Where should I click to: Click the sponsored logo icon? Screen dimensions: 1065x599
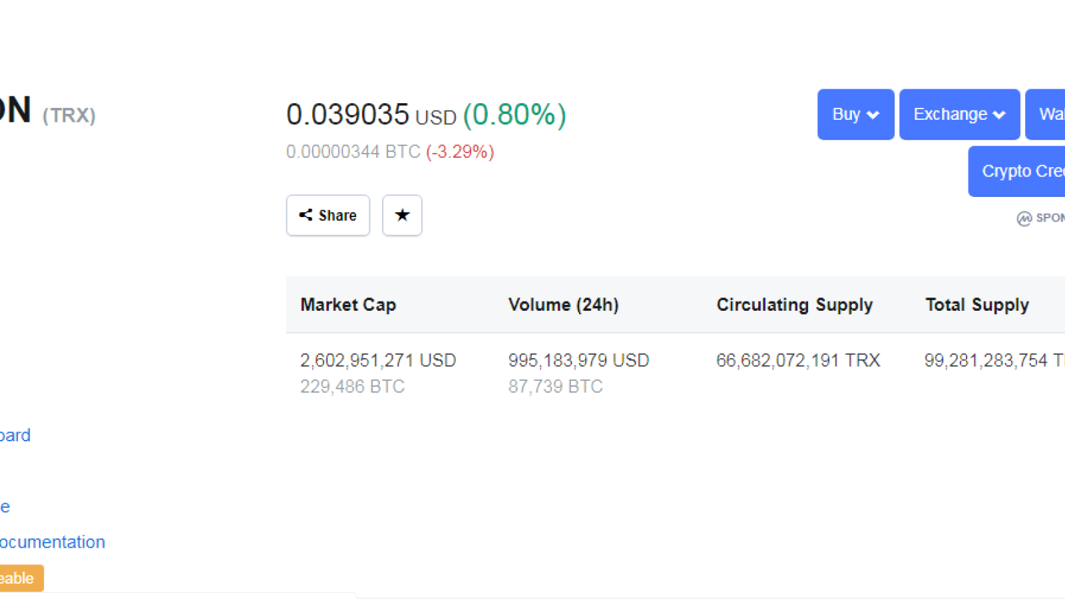(x=1024, y=218)
